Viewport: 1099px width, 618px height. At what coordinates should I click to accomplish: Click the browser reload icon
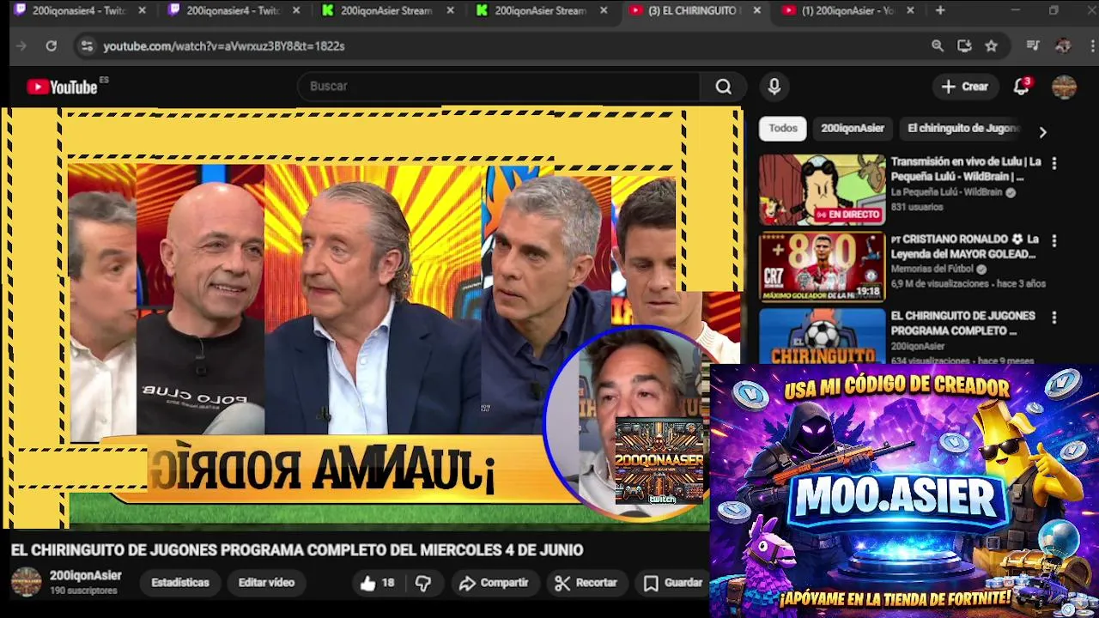pos(52,46)
